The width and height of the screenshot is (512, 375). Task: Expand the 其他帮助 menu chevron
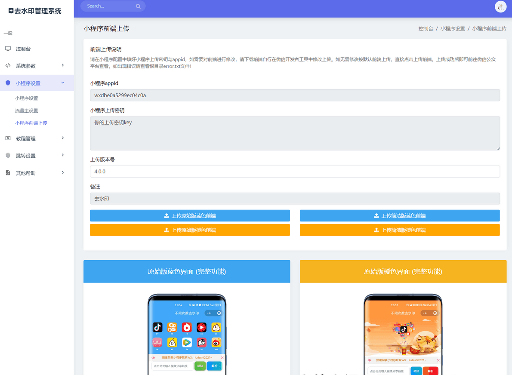pyautogui.click(x=63, y=172)
